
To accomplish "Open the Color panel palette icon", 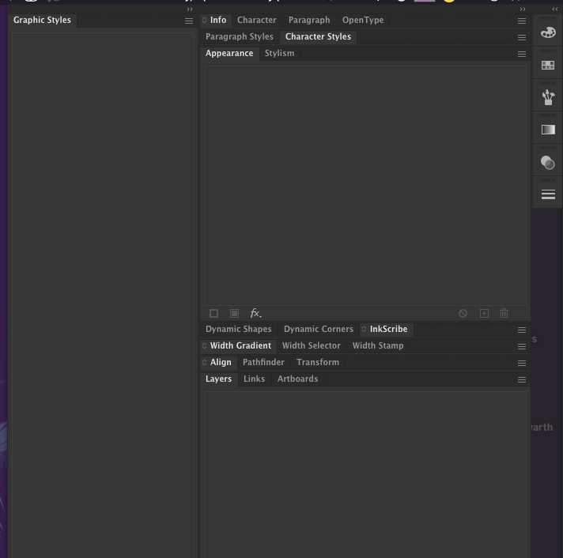I will [548, 33].
